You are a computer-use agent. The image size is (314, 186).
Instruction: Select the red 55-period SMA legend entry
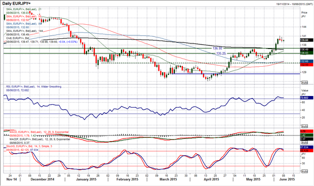tap(24, 16)
